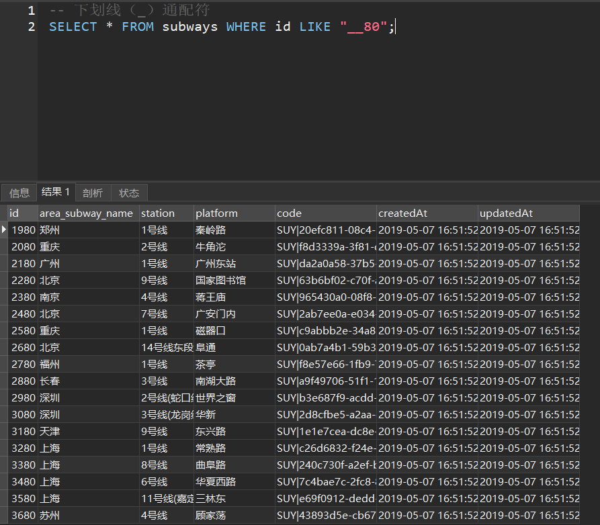Image resolution: width=600 pixels, height=525 pixels.
Task: Click the 广州 area cell
Action: click(x=89, y=264)
